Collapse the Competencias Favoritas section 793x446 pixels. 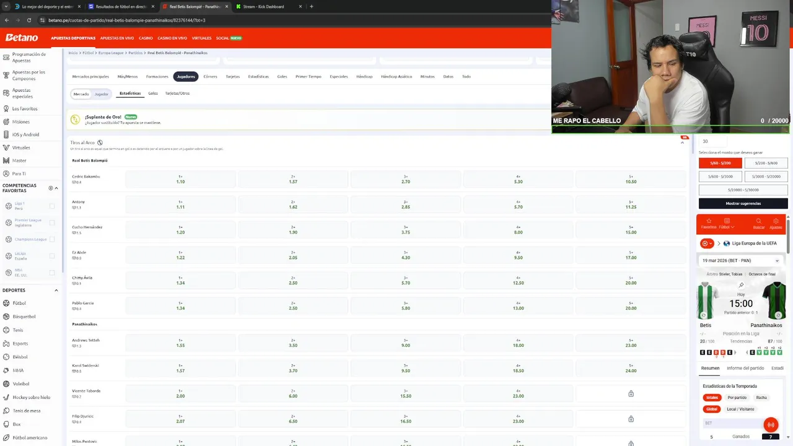click(x=56, y=188)
